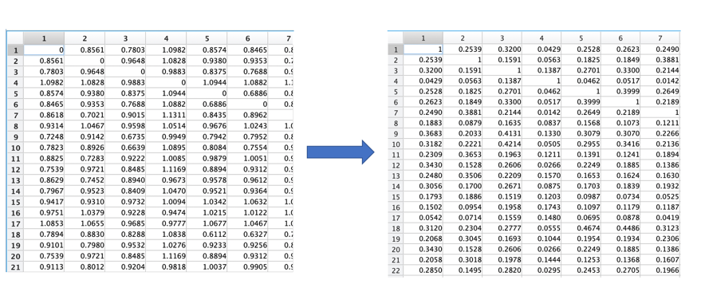Select the top-left corner box of right table
The width and height of the screenshot is (701, 292).
click(396, 38)
